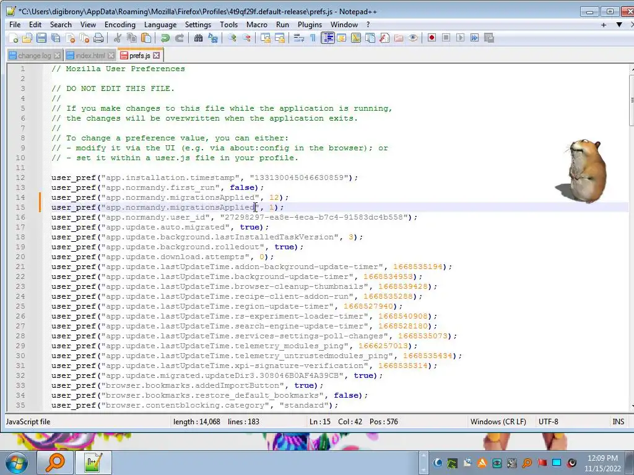Click the Save recorded macro icon
The width and height of the screenshot is (634, 475).
coord(489,38)
